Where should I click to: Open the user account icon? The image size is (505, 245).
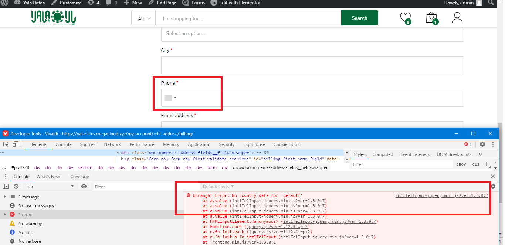pos(457,18)
